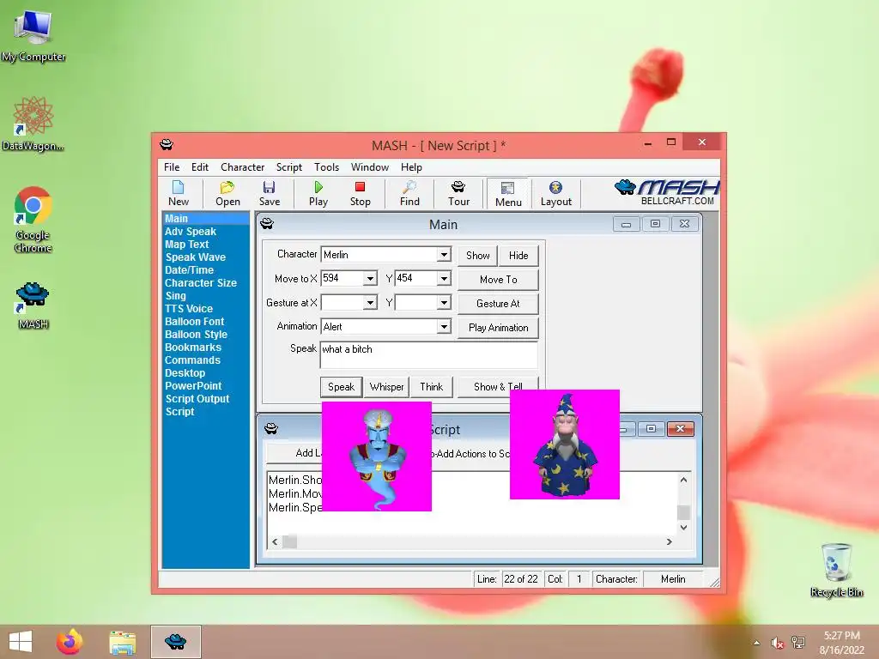Click the Play Animation button

click(x=499, y=327)
